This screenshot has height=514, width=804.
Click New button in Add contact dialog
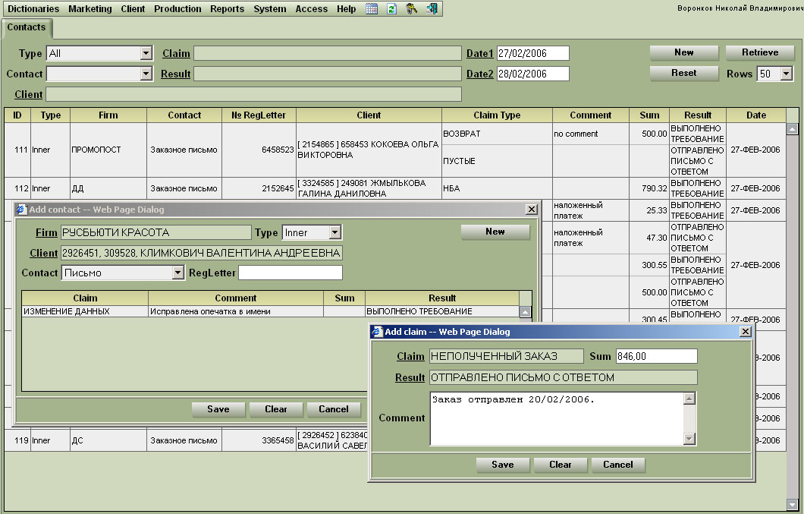495,232
